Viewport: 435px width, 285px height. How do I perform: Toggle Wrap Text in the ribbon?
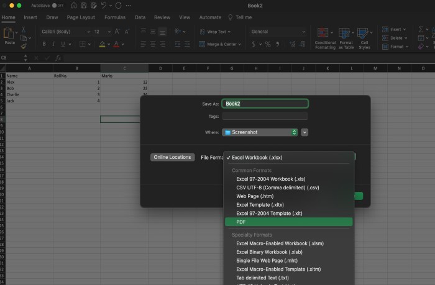point(214,31)
